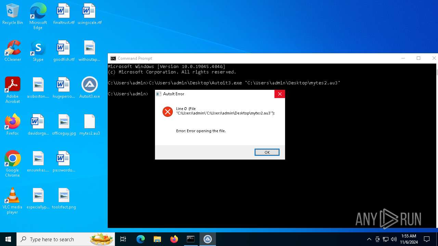Open the Windows Start menu
This screenshot has width=438, height=246.
pos(8,239)
